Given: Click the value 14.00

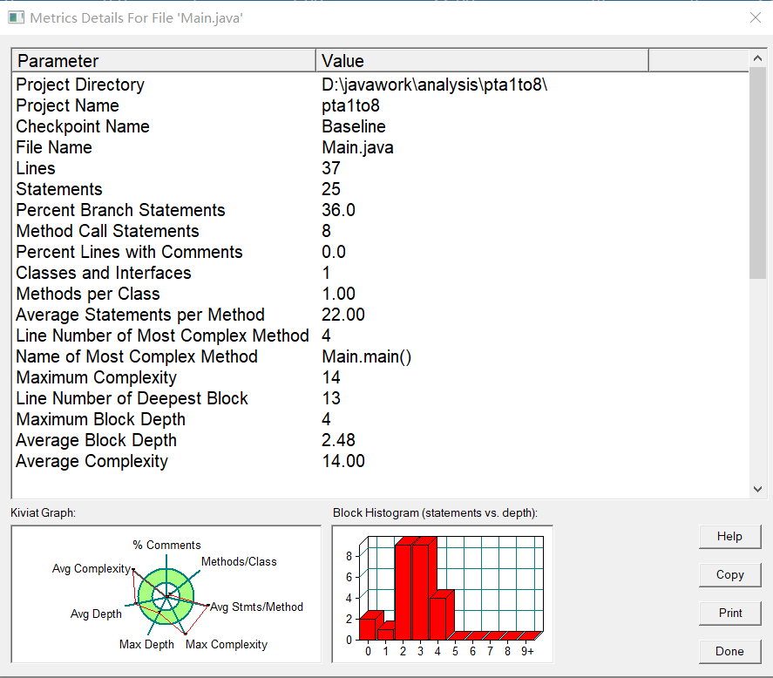Looking at the screenshot, I should tap(343, 461).
